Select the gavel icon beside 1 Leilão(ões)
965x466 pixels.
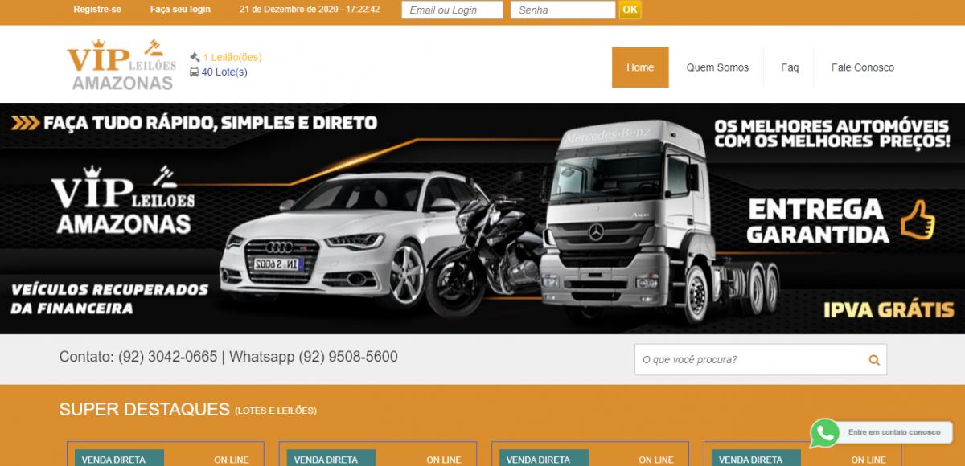[195, 57]
